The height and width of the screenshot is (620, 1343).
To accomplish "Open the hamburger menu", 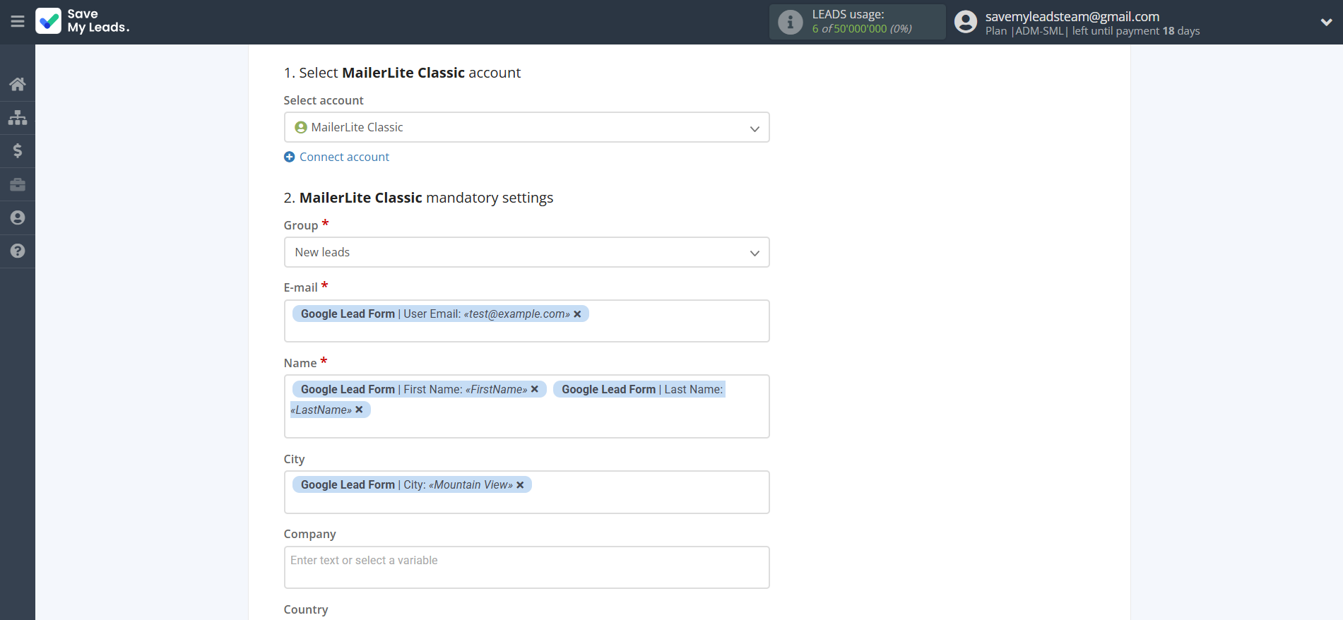I will click(18, 22).
